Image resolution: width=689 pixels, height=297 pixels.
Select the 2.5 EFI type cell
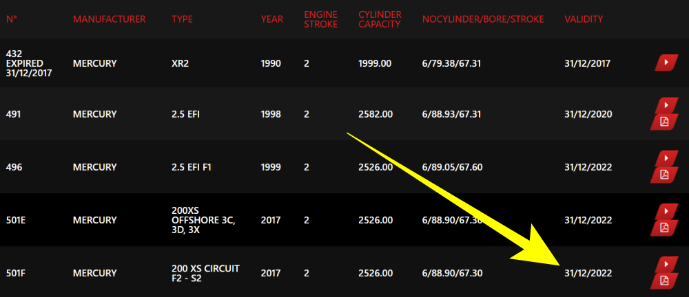187,114
